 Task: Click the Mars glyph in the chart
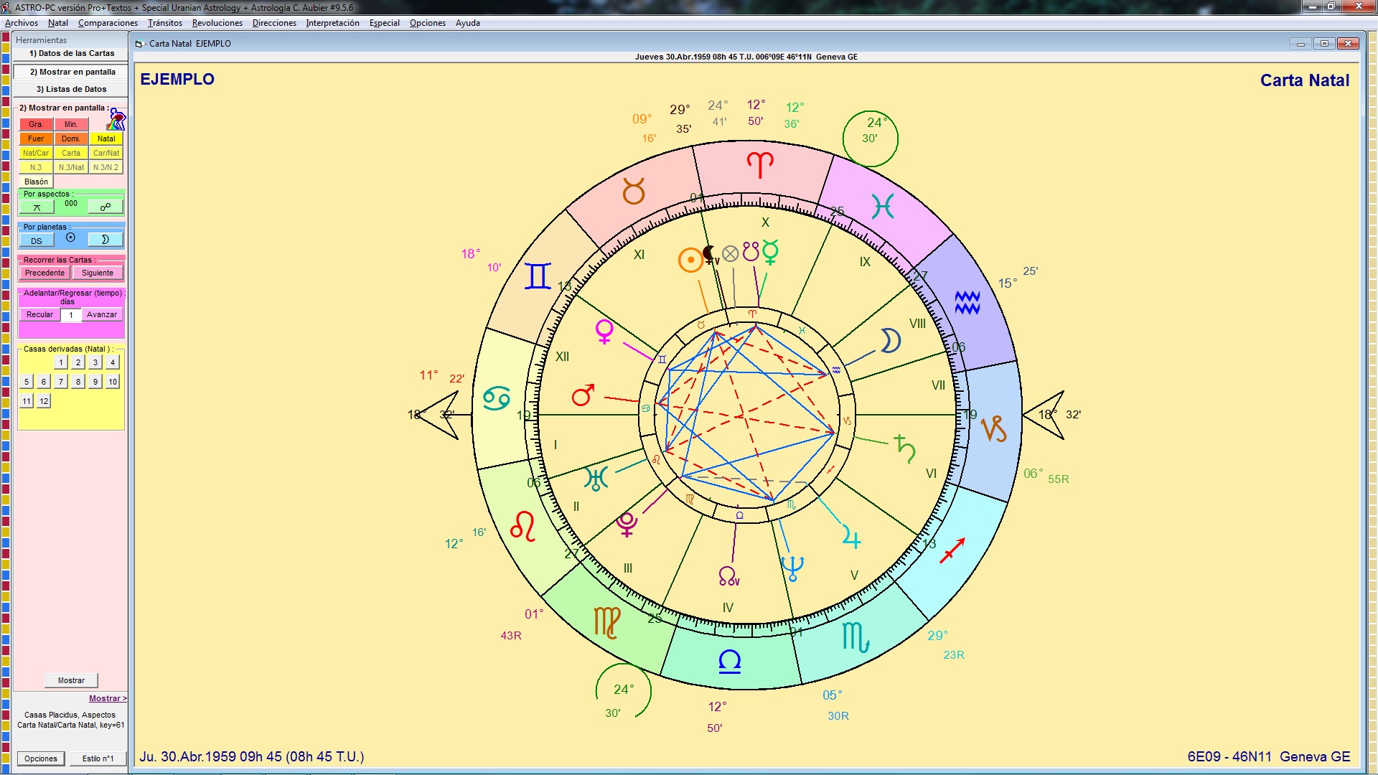[x=582, y=395]
